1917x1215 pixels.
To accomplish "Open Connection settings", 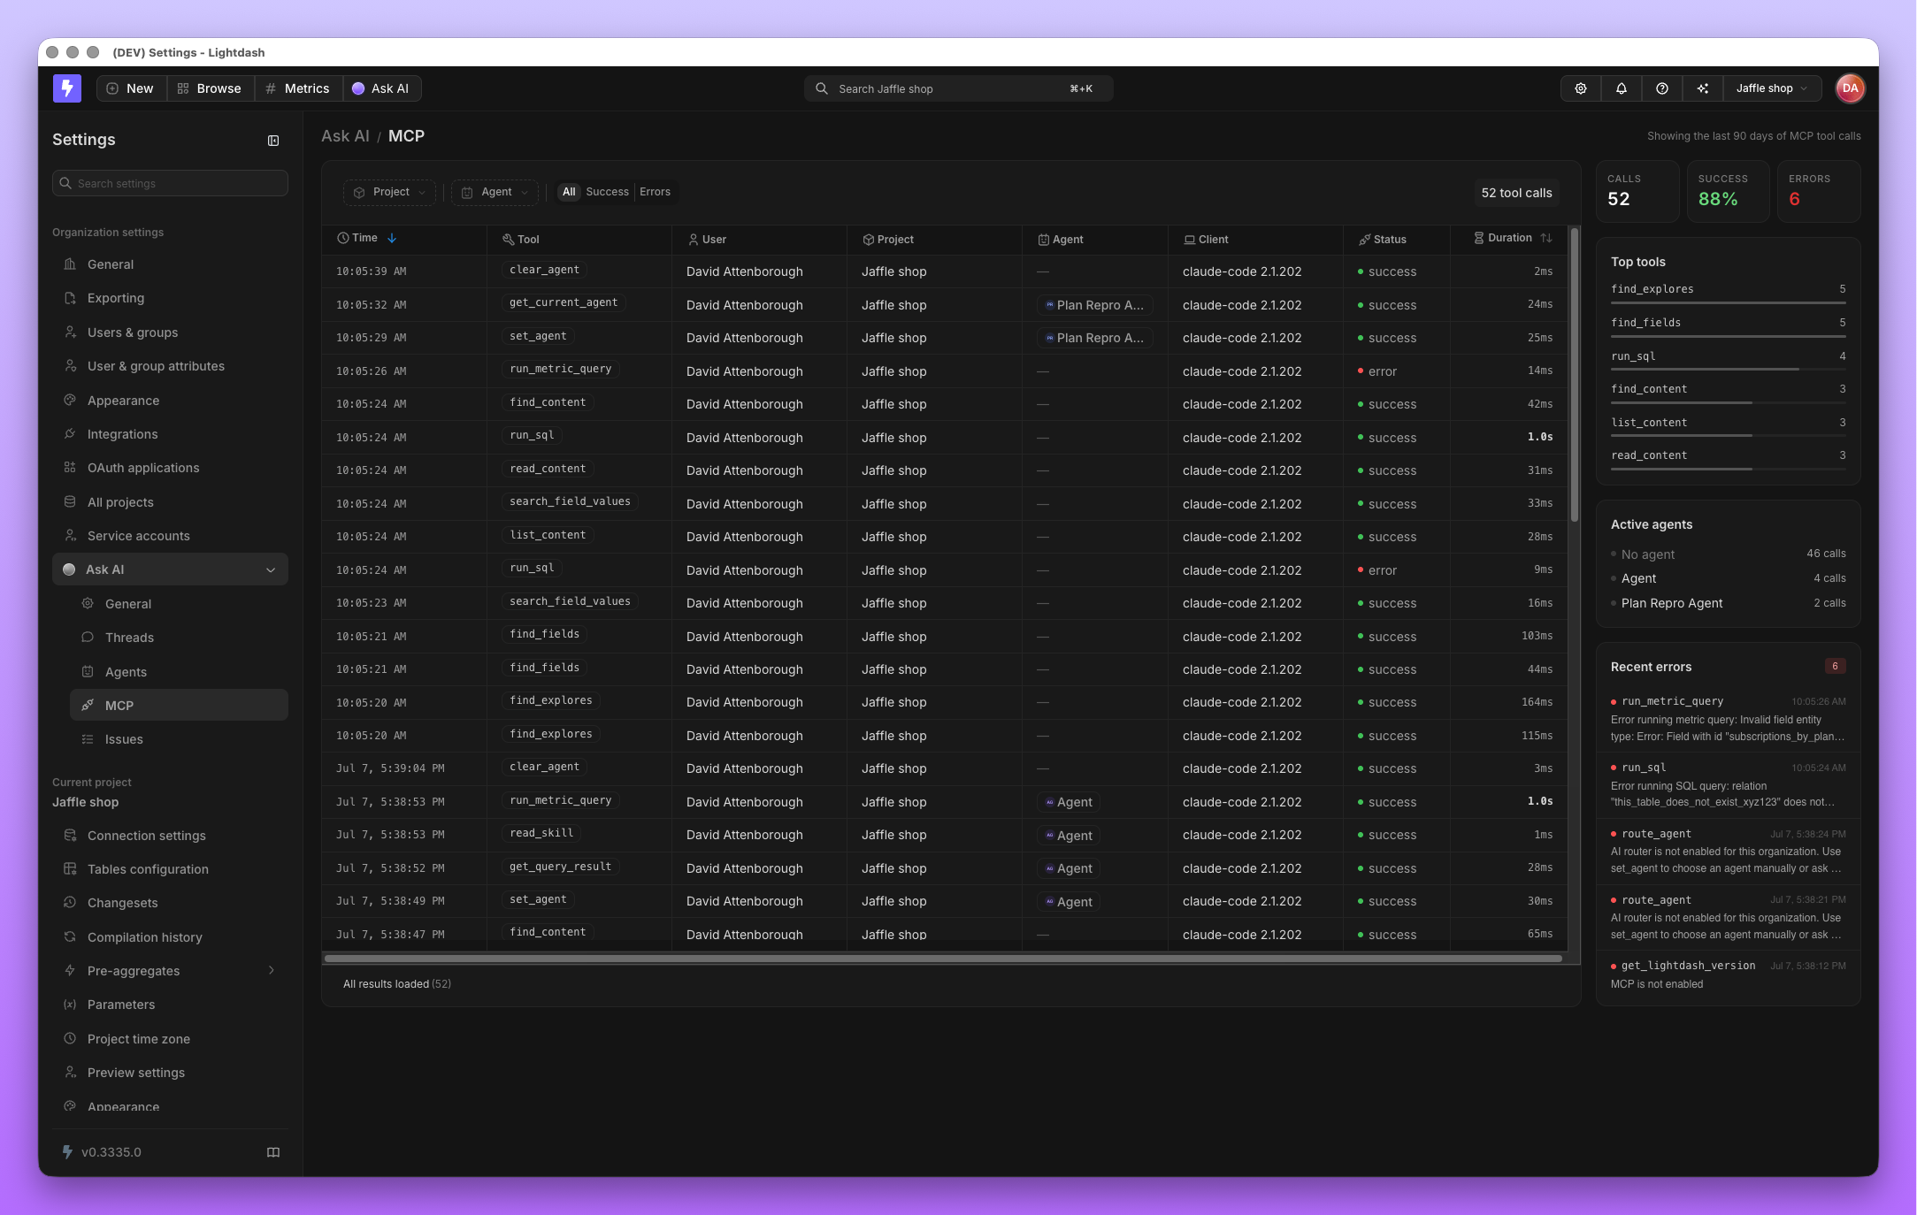I will click(x=170, y=836).
